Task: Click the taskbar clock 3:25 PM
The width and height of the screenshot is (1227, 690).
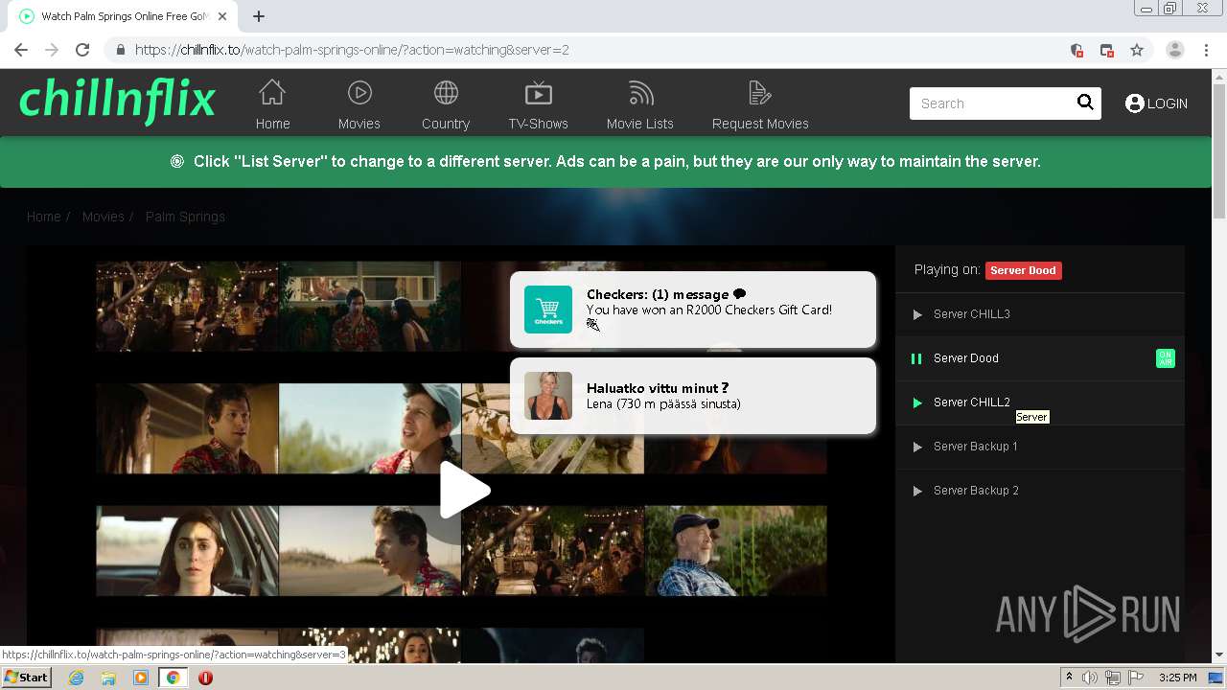Action: click(x=1178, y=678)
